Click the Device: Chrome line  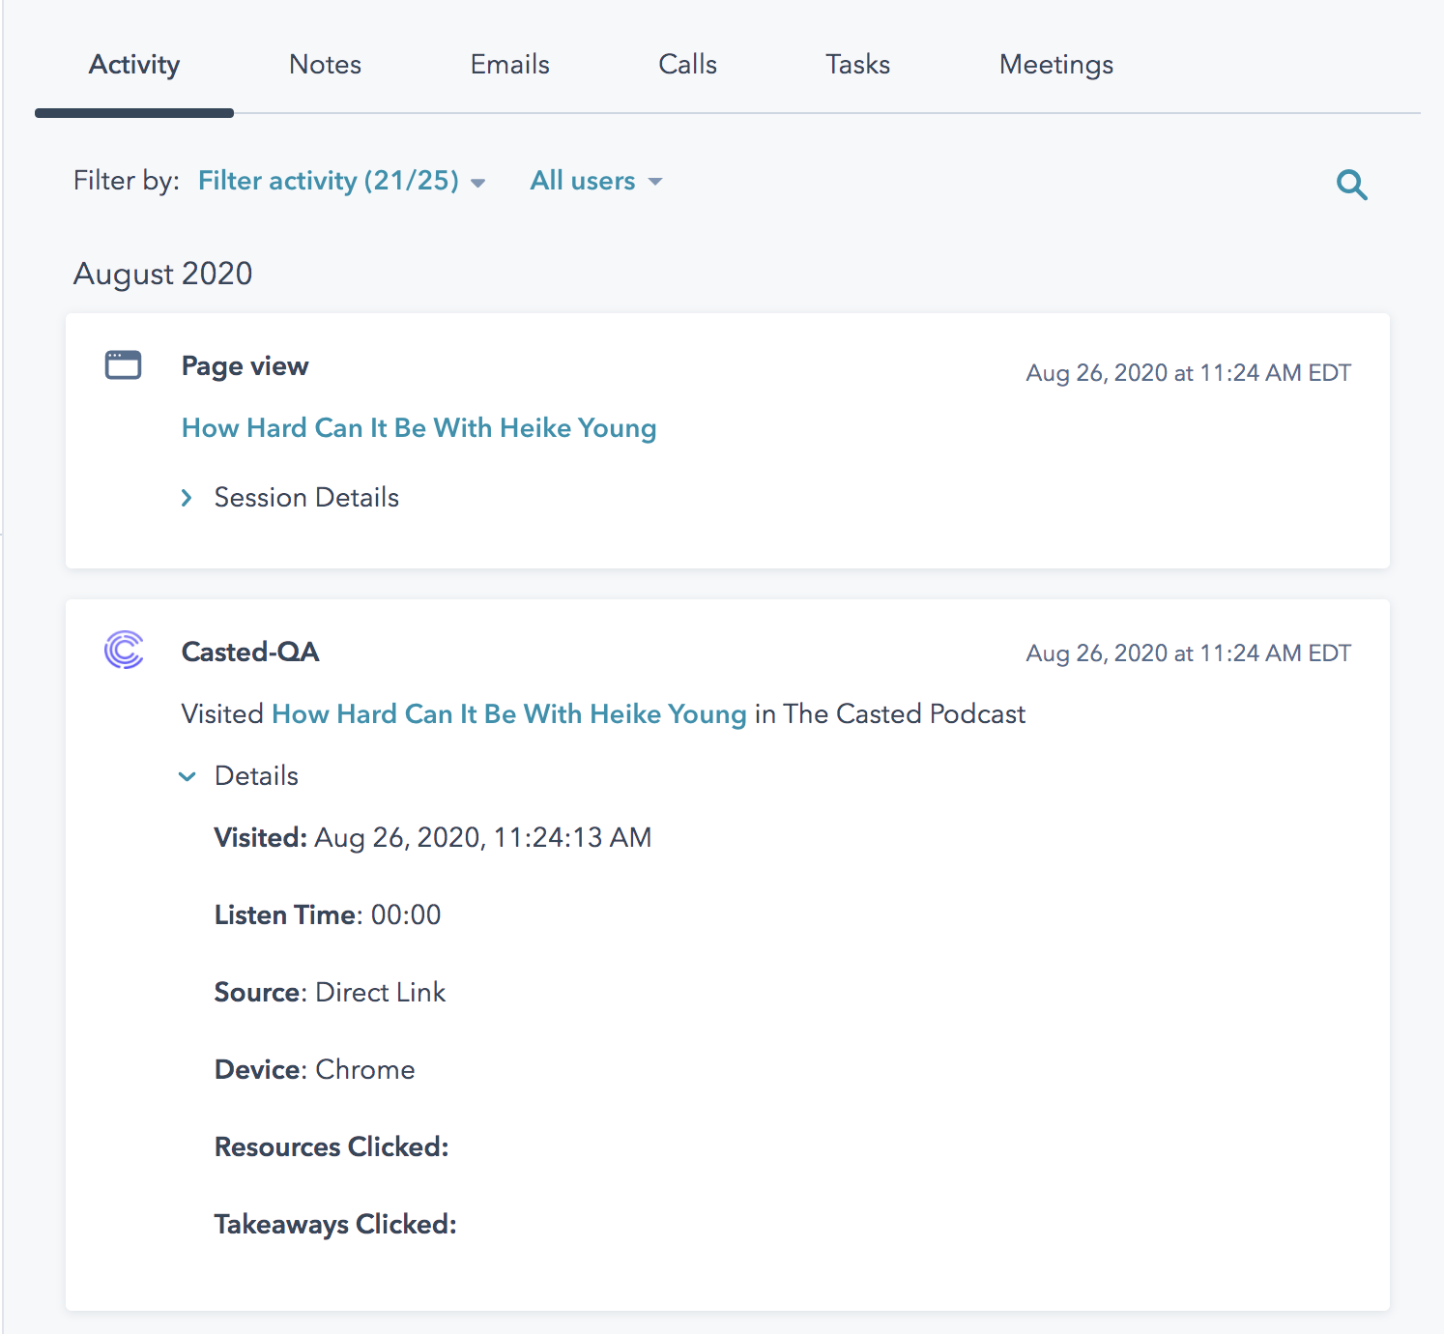click(x=314, y=1069)
